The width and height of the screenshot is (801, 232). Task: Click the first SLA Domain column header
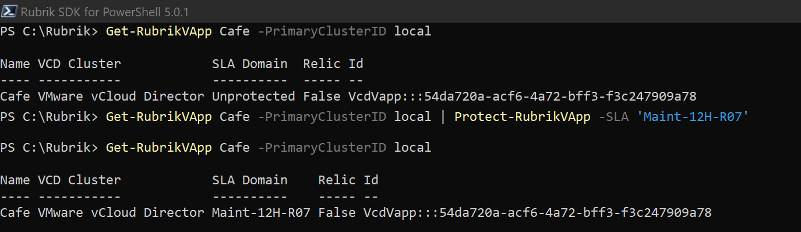[250, 64]
